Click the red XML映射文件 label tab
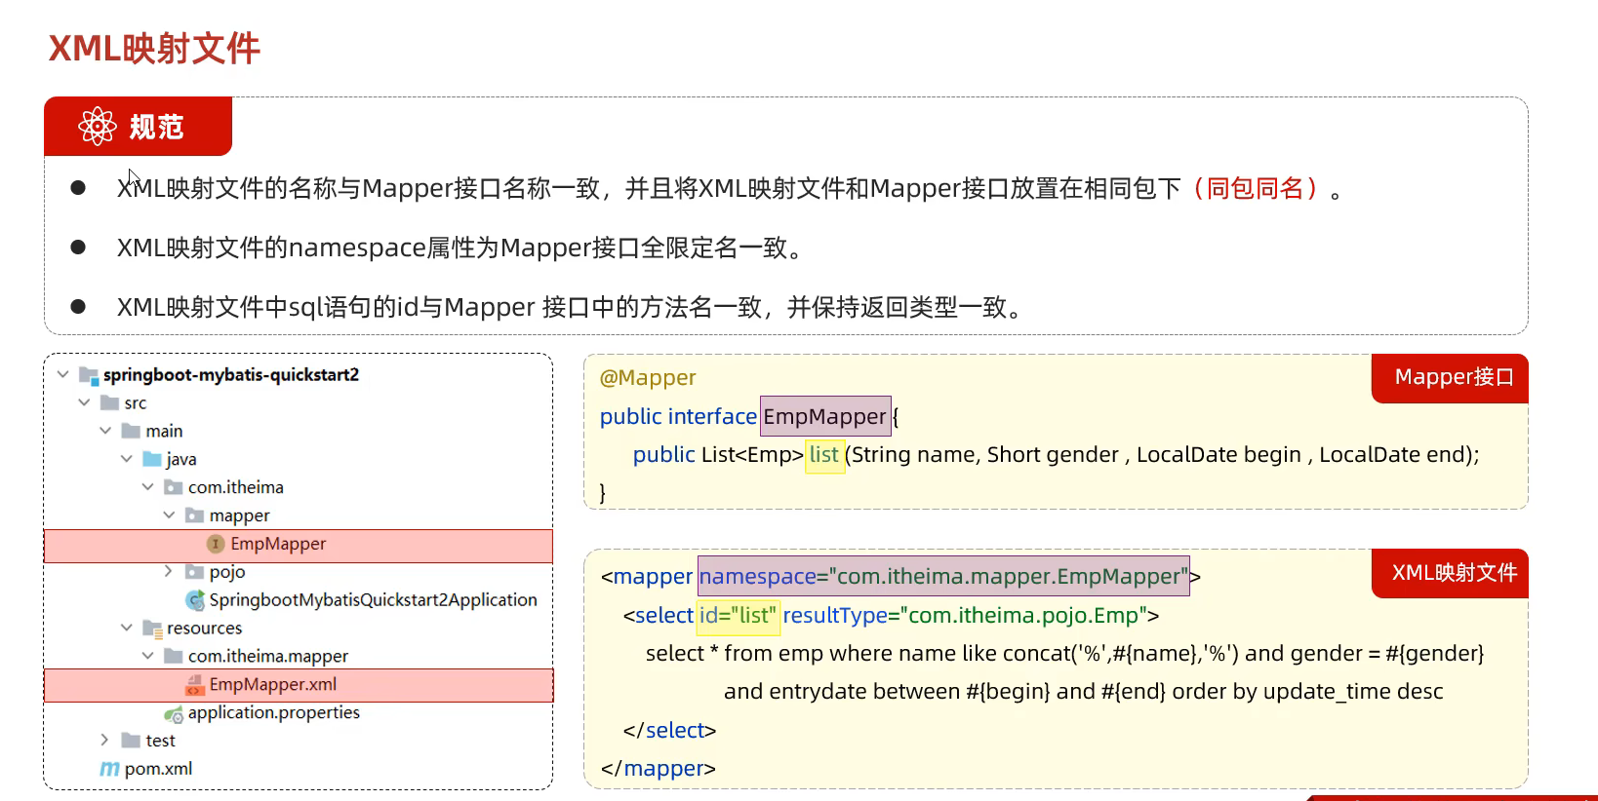Viewport: 1598px width, 801px height. (1453, 573)
